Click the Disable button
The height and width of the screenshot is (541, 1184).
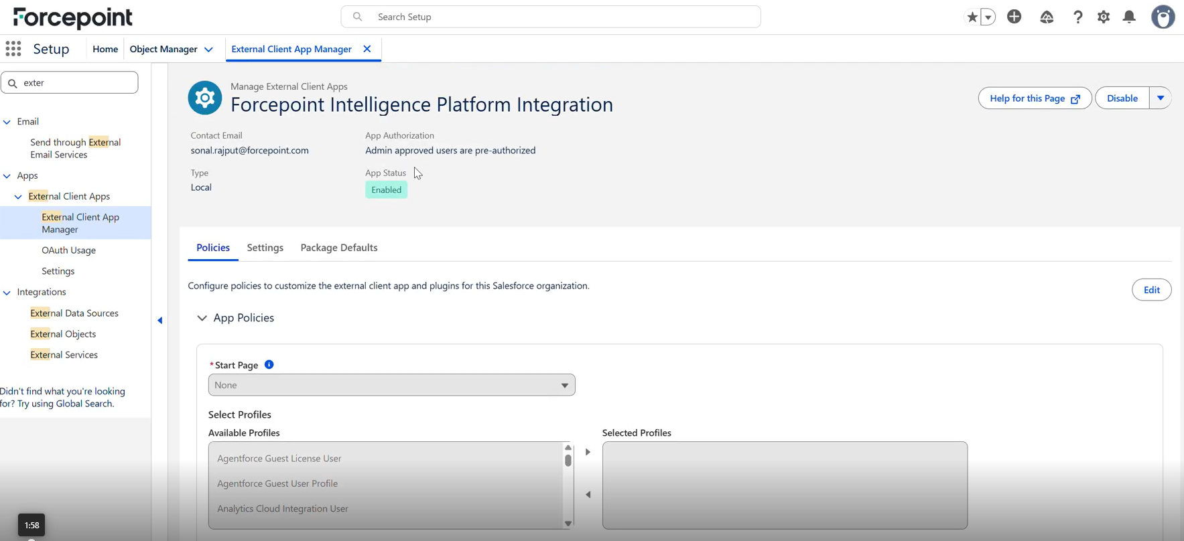tap(1122, 98)
